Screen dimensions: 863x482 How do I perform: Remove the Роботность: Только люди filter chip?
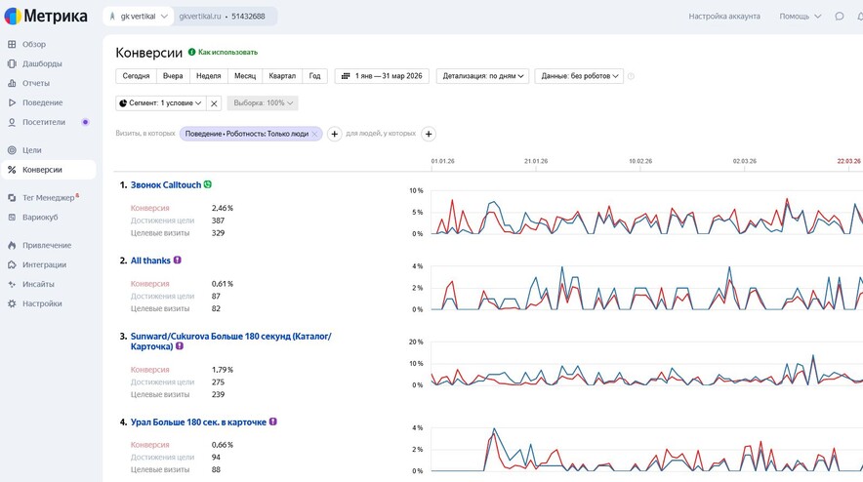tap(314, 134)
